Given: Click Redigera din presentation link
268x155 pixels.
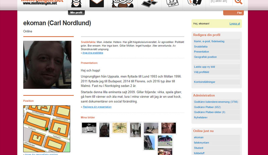Looking at the screenshot, I should (97, 107).
